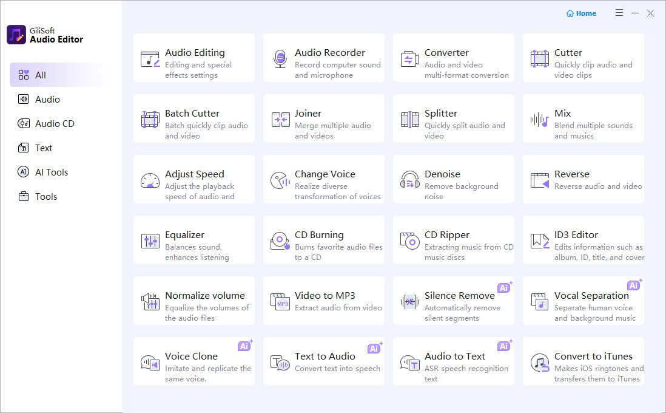Click "Adjust the playback speed" description
This screenshot has height=413, width=666.
pos(199,191)
